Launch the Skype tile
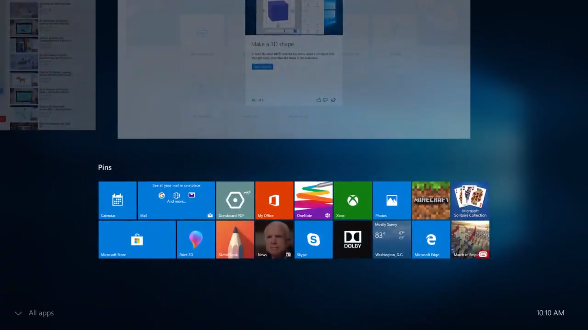This screenshot has width=588, height=330. pyautogui.click(x=313, y=240)
